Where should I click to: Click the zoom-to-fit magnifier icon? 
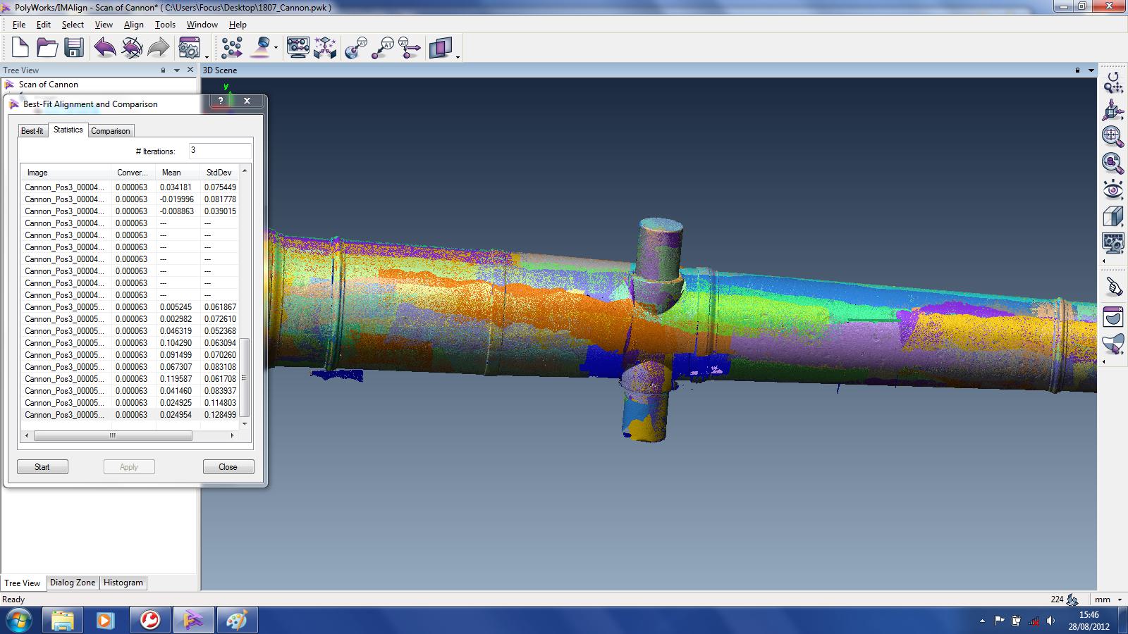[1112, 136]
